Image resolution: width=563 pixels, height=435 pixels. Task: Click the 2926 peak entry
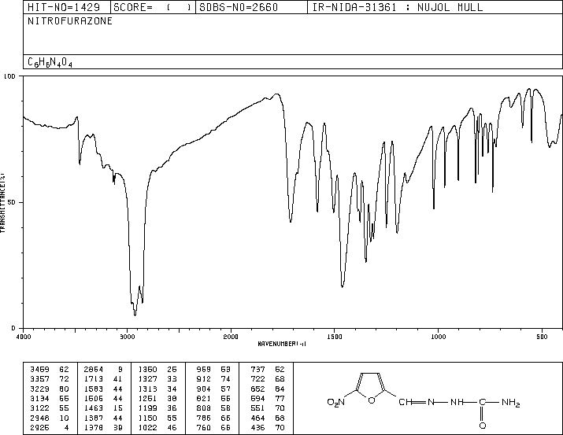[50, 428]
